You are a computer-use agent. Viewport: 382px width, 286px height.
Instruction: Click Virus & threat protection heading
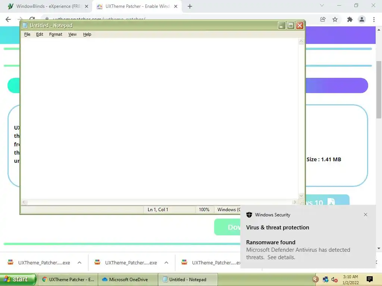pos(278,228)
